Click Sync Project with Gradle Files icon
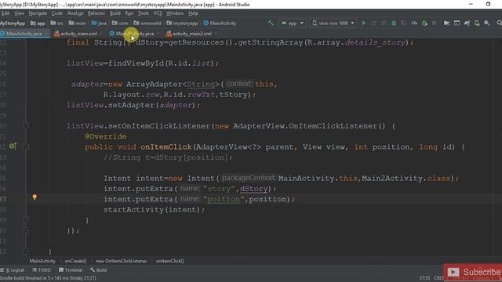The height and width of the screenshot is (282, 502). (x=467, y=23)
